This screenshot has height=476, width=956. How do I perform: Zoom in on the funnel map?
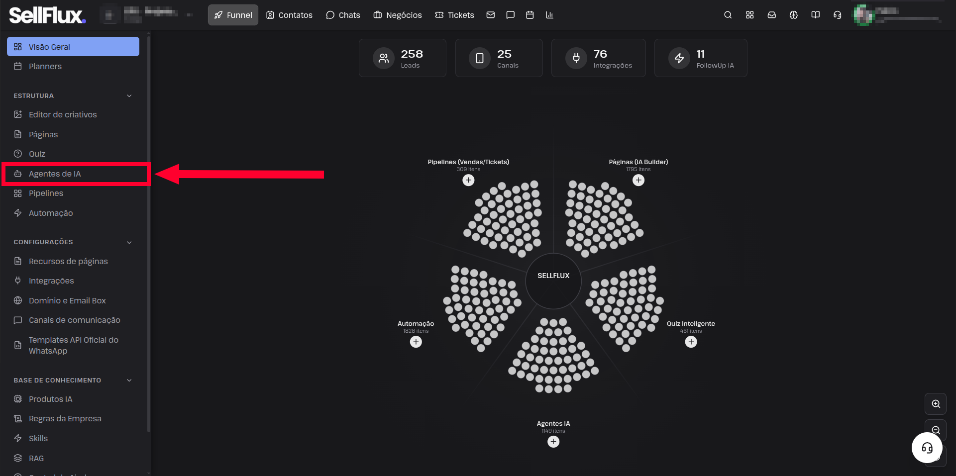pyautogui.click(x=936, y=404)
